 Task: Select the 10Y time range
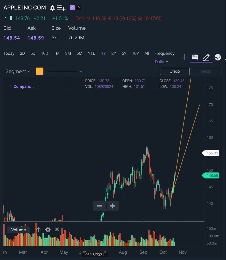click(135, 53)
